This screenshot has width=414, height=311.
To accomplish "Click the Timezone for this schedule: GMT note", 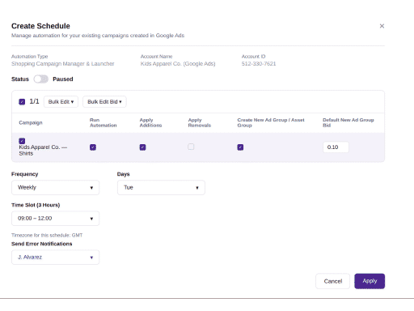I will pos(47,235).
